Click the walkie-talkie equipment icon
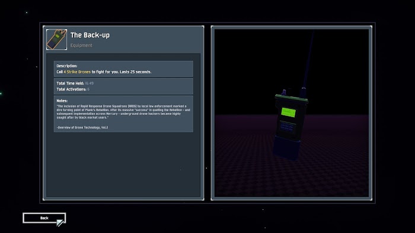Image resolution: width=415 pixels, height=233 pixels. 57,39
